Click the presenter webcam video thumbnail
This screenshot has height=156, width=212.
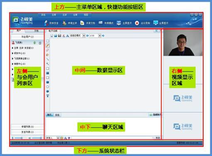point(183,43)
